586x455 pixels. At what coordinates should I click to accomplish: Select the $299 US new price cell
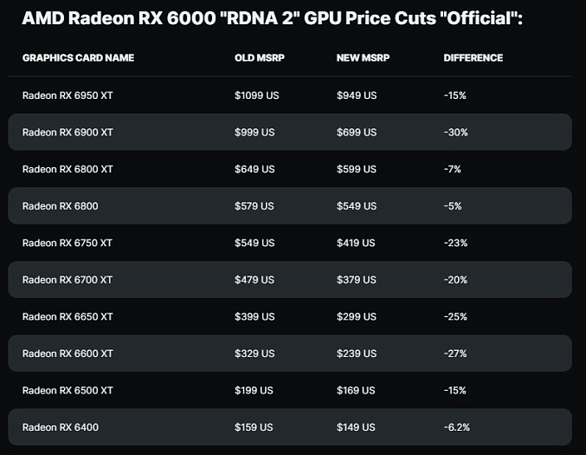coord(357,316)
